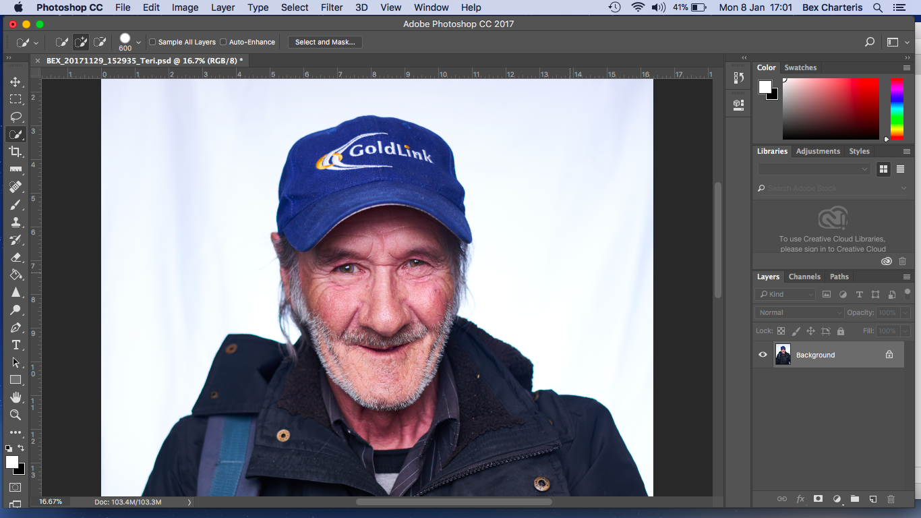Image resolution: width=921 pixels, height=518 pixels.
Task: Select the Move tool
Action: pyautogui.click(x=16, y=82)
